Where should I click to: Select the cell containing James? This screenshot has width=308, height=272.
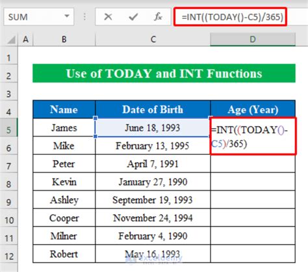[64, 128]
